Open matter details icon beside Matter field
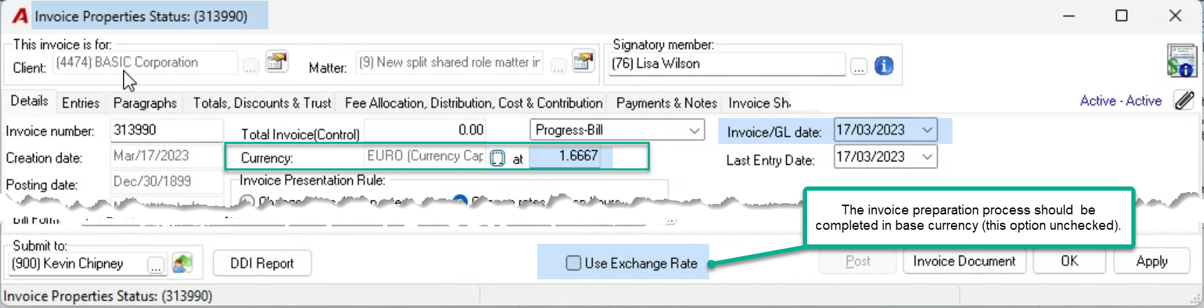This screenshot has height=308, width=1204. [x=583, y=61]
